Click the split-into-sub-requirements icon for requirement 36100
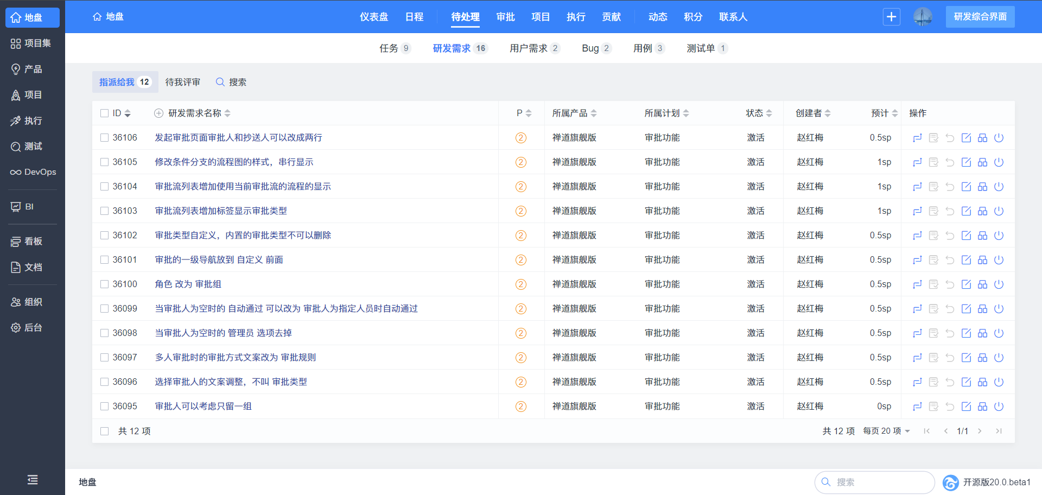 (x=982, y=284)
